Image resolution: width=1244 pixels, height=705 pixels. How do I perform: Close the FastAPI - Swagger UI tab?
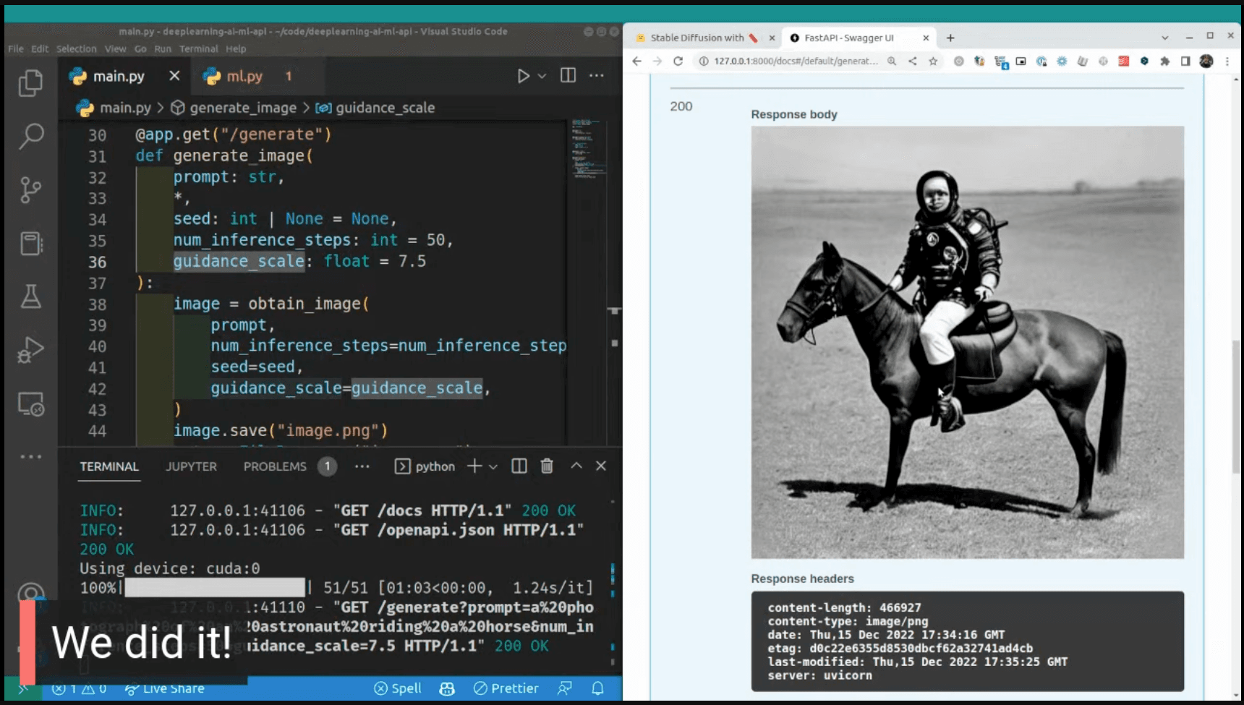click(x=926, y=38)
